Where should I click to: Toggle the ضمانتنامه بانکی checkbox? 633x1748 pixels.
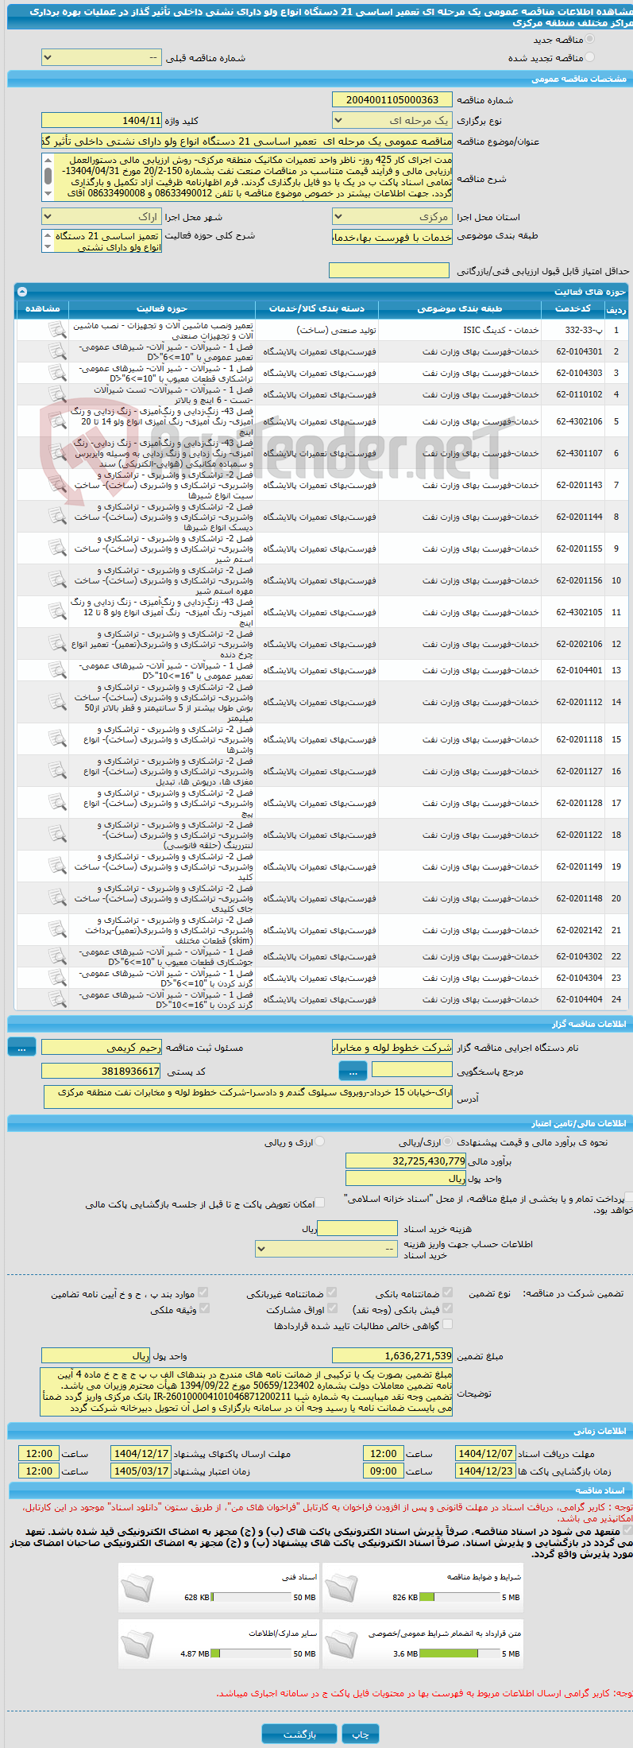(x=447, y=1293)
